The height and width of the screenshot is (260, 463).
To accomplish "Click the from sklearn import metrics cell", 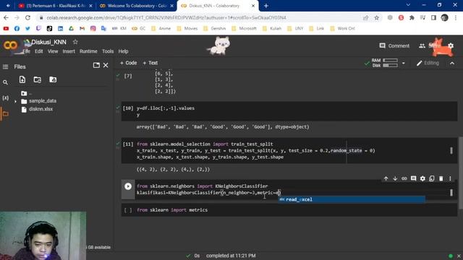I will pos(289,210).
